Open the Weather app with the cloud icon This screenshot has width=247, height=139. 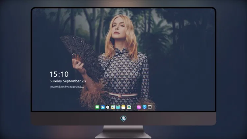click(102, 107)
